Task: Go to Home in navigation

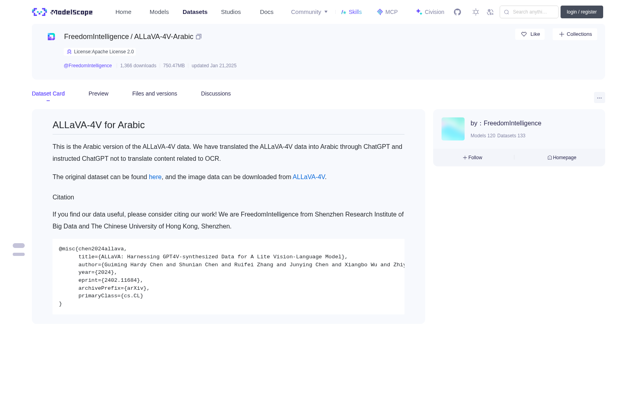Action: tap(123, 12)
